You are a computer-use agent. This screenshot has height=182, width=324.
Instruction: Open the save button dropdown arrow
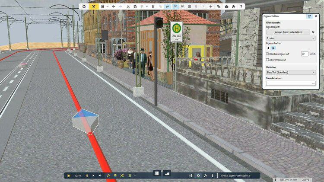point(107,6)
